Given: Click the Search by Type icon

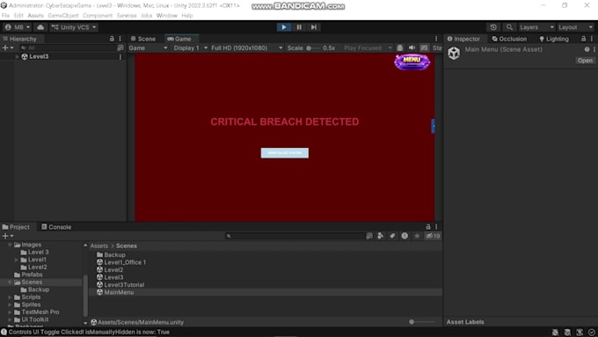Looking at the screenshot, I should [380, 236].
